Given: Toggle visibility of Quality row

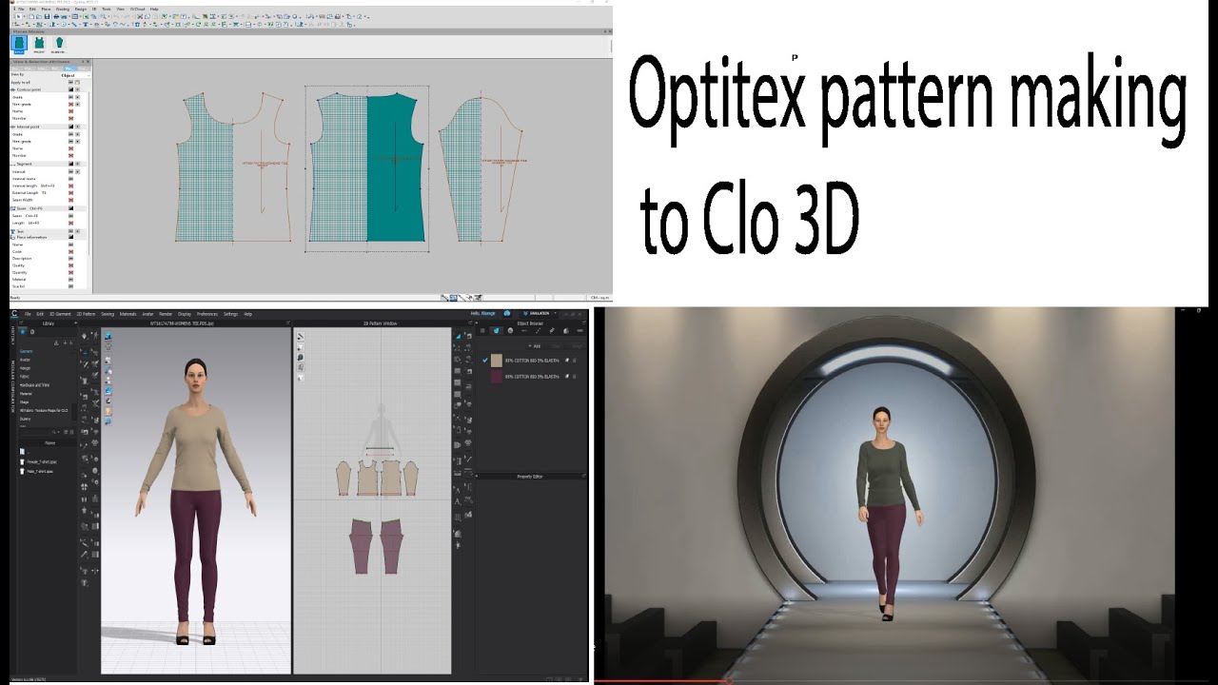Looking at the screenshot, I should [x=70, y=265].
